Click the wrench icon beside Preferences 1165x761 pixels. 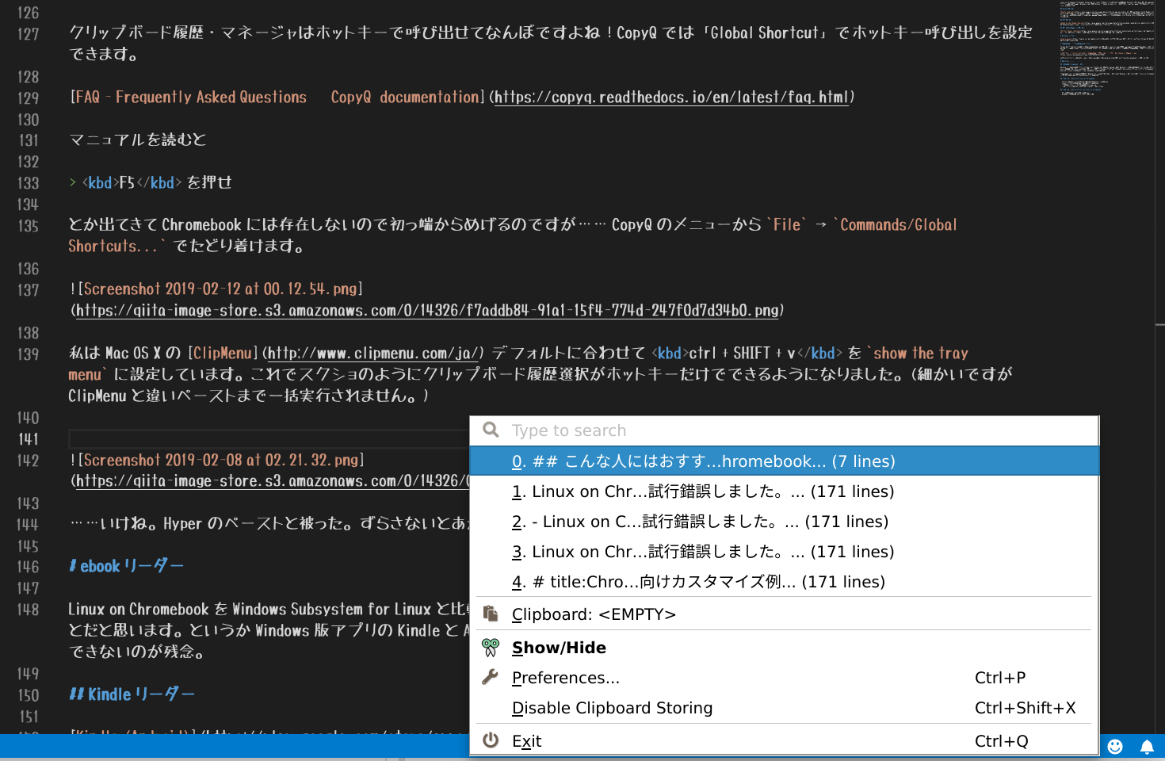(x=490, y=677)
